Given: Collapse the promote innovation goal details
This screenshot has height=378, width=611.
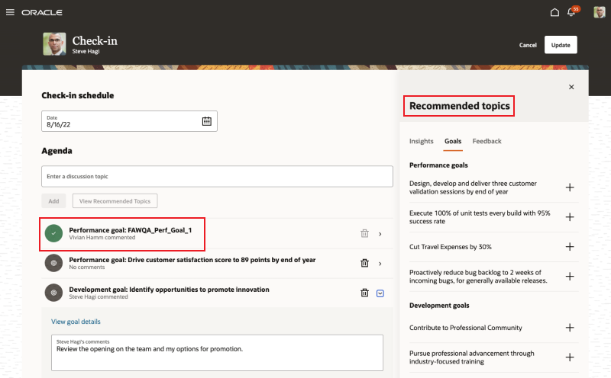Looking at the screenshot, I should point(380,293).
